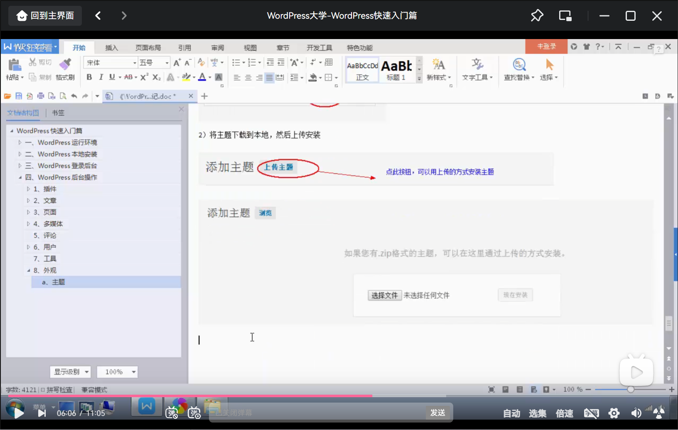Click the video progress bar
Image resolution: width=678 pixels, height=430 pixels.
[x=339, y=396]
